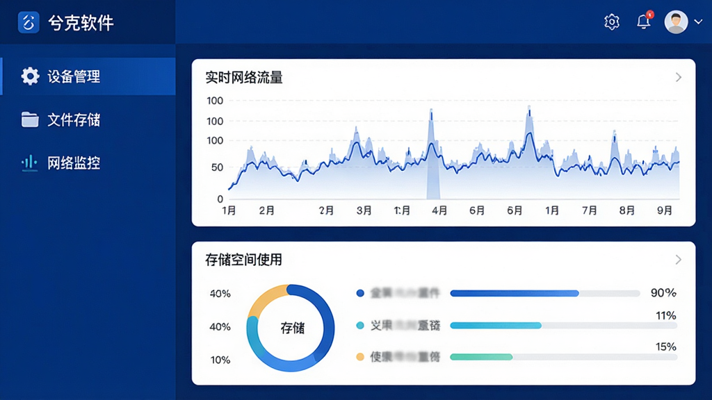Expand the 存储空间使用 card with its chevron
Screen dimensions: 712x400
(x=679, y=260)
